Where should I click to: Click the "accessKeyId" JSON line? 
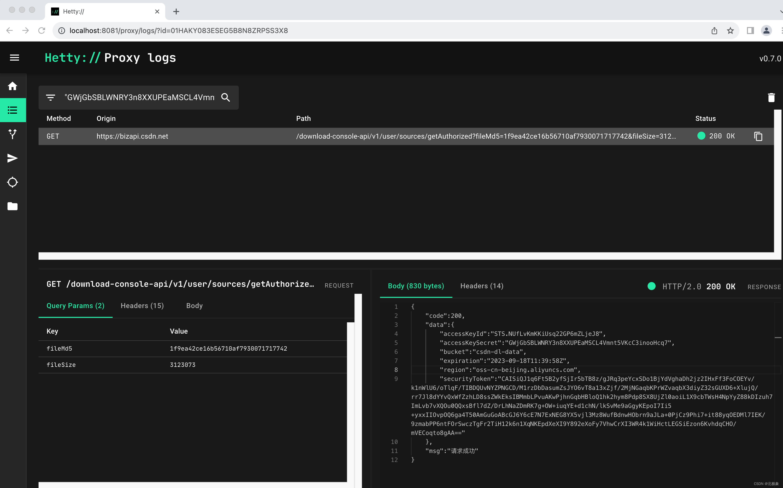tap(522, 334)
